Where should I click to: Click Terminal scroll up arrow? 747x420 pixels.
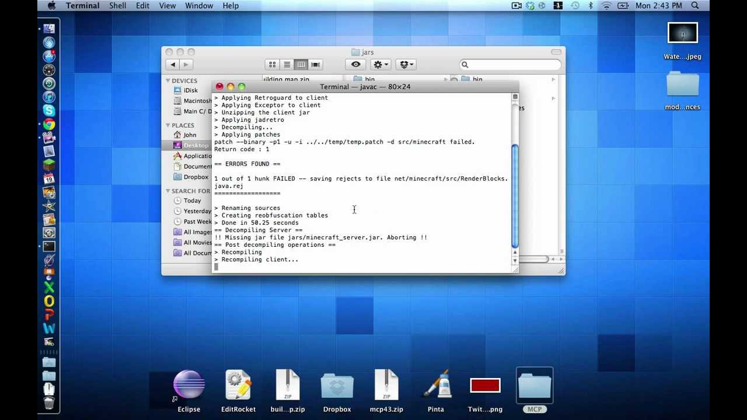point(515,253)
